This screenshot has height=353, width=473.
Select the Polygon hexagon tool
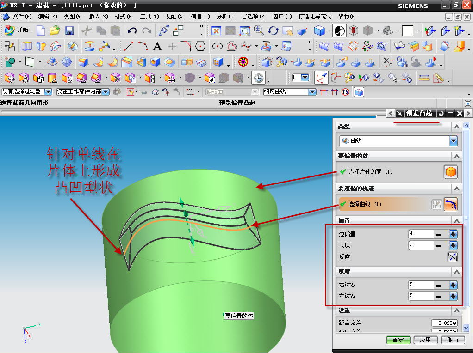click(200, 46)
